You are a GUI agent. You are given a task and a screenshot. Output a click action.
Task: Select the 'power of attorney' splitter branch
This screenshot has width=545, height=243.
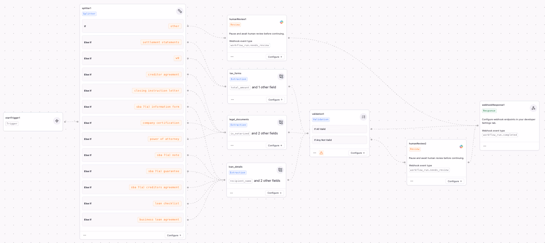(133, 139)
